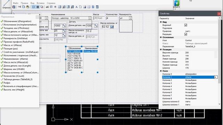Open the Вставка menu

click(x=40, y=3)
